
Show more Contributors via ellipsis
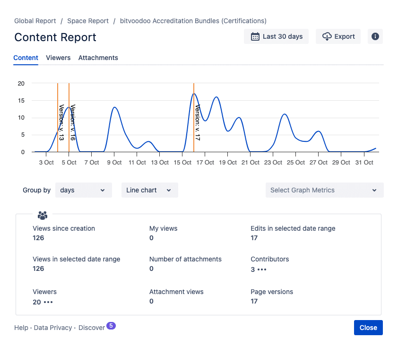pos(262,269)
